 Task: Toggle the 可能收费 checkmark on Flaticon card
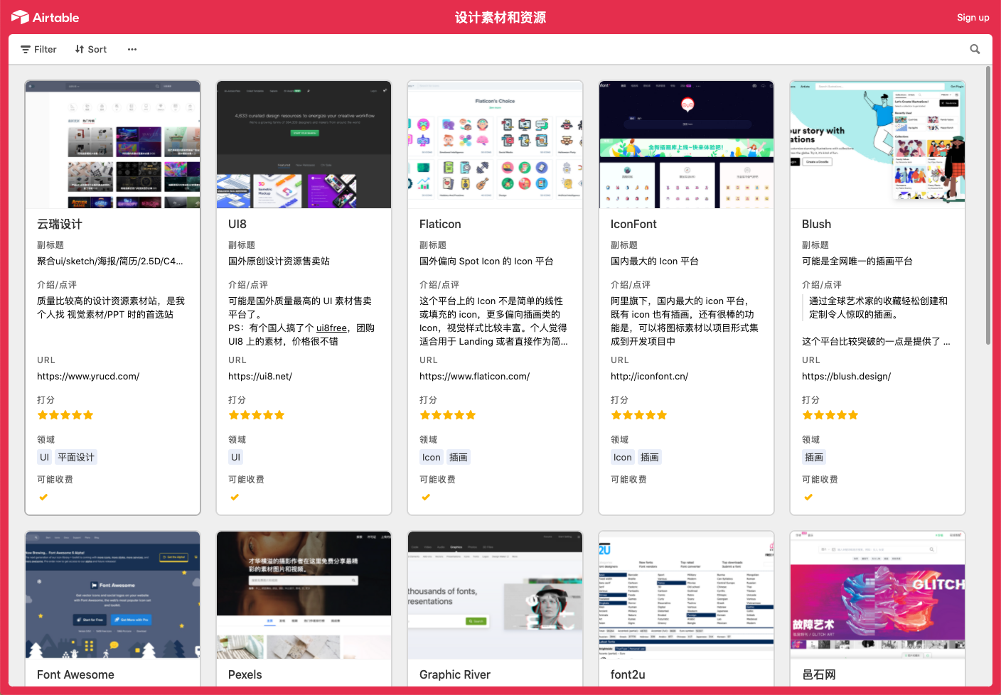pyautogui.click(x=426, y=497)
